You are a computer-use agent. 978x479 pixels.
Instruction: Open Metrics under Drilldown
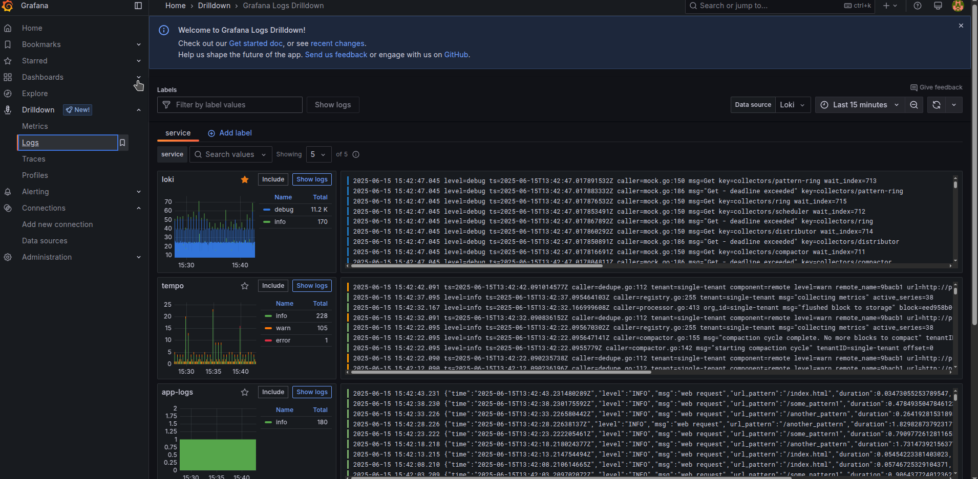[x=35, y=126]
